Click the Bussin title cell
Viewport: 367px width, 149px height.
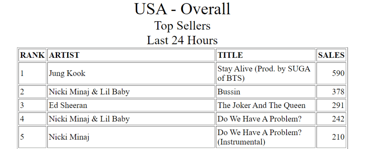(229, 92)
